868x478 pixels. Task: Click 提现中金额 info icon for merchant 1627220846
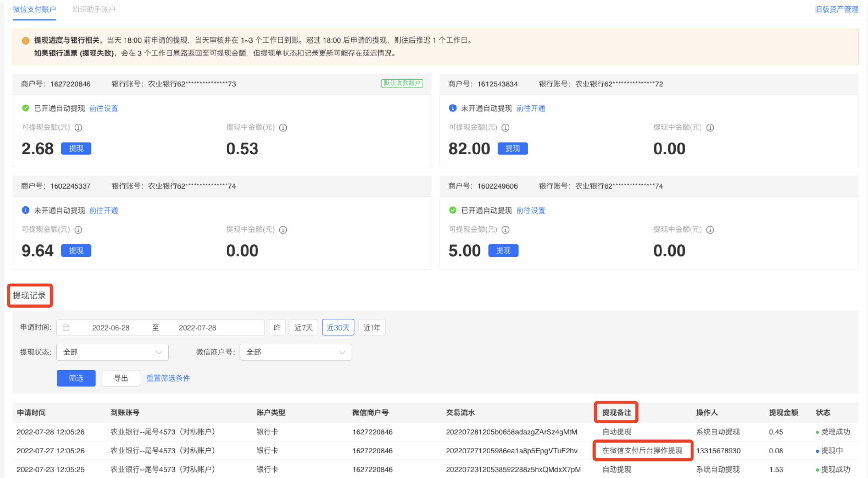[283, 128]
